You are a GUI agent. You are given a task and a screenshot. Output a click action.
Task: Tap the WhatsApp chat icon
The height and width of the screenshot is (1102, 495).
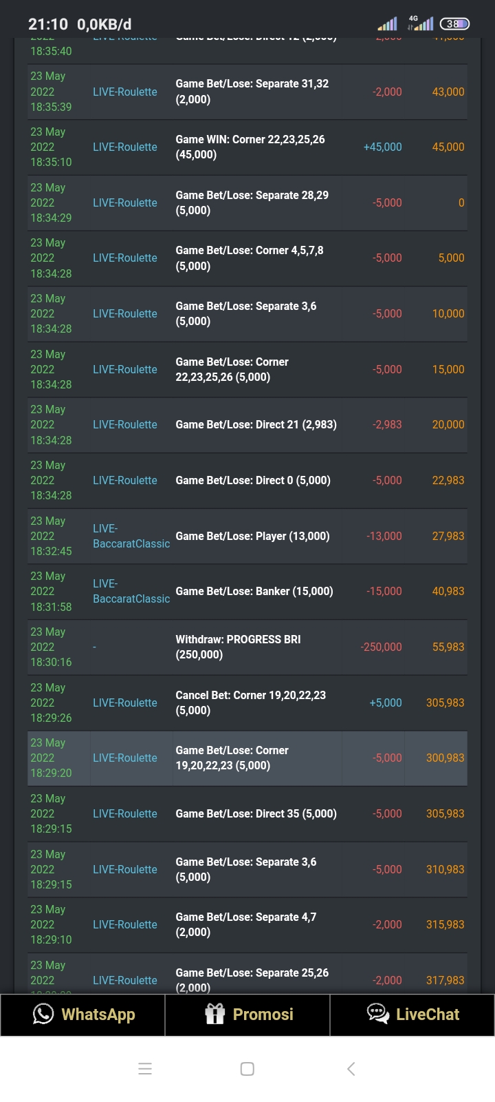pos(43,1014)
